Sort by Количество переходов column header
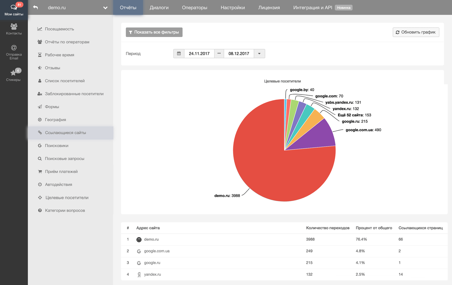452x285 pixels. coord(328,228)
